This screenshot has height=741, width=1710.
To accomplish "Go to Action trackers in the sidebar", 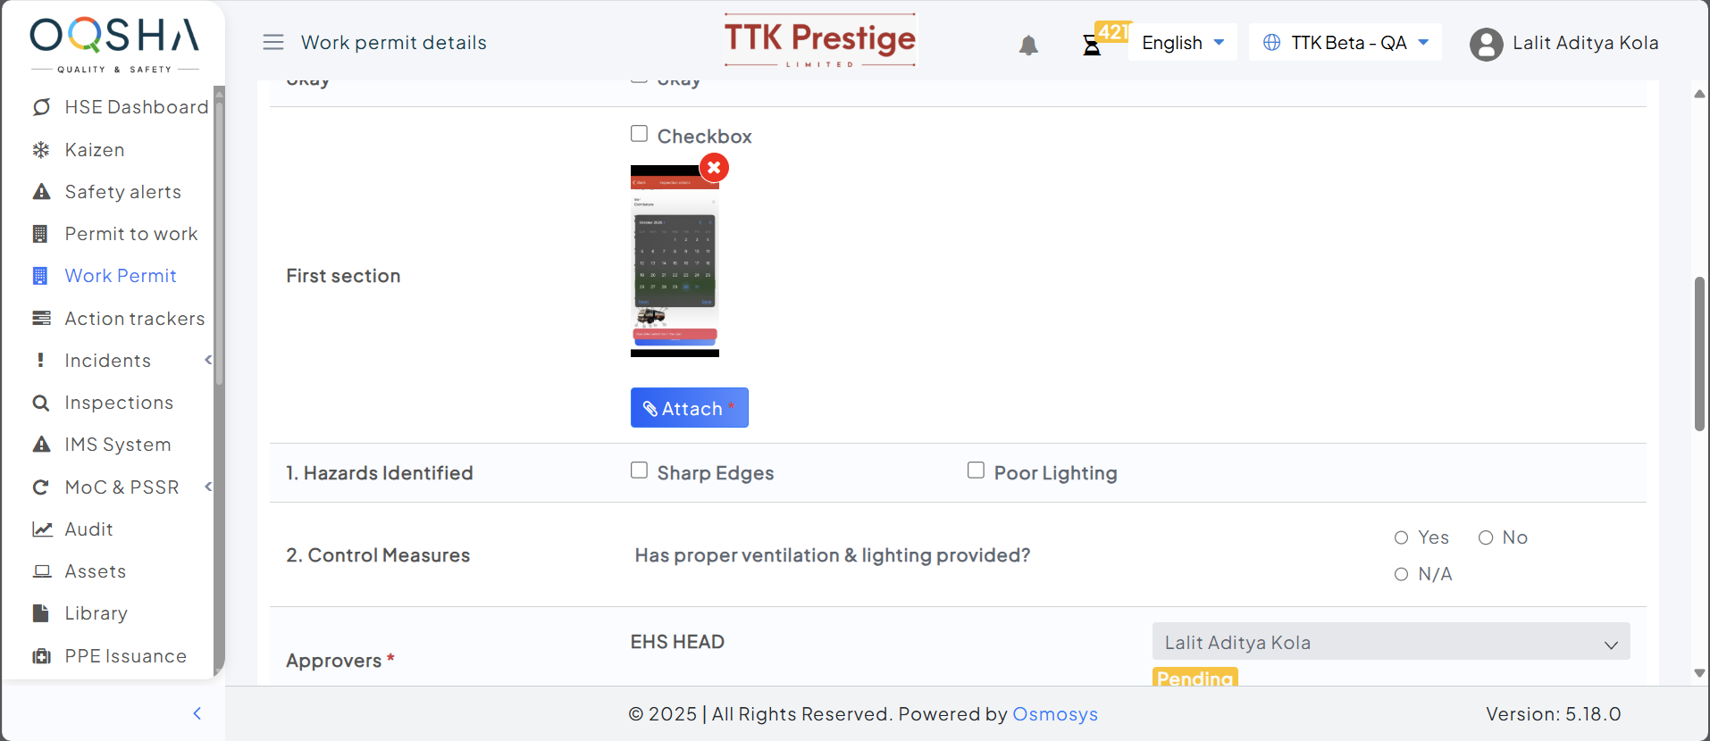I will 134,319.
